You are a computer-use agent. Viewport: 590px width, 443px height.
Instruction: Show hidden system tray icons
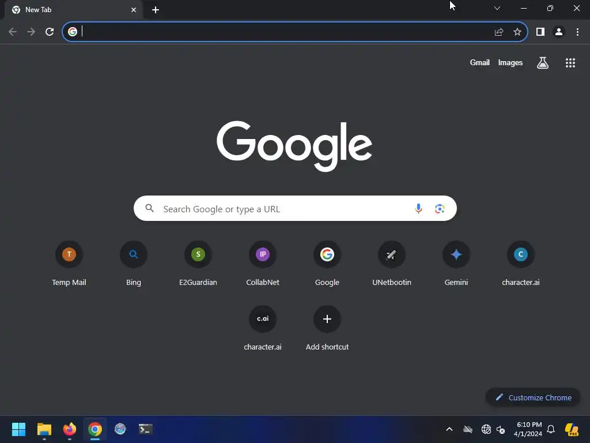[449, 429]
